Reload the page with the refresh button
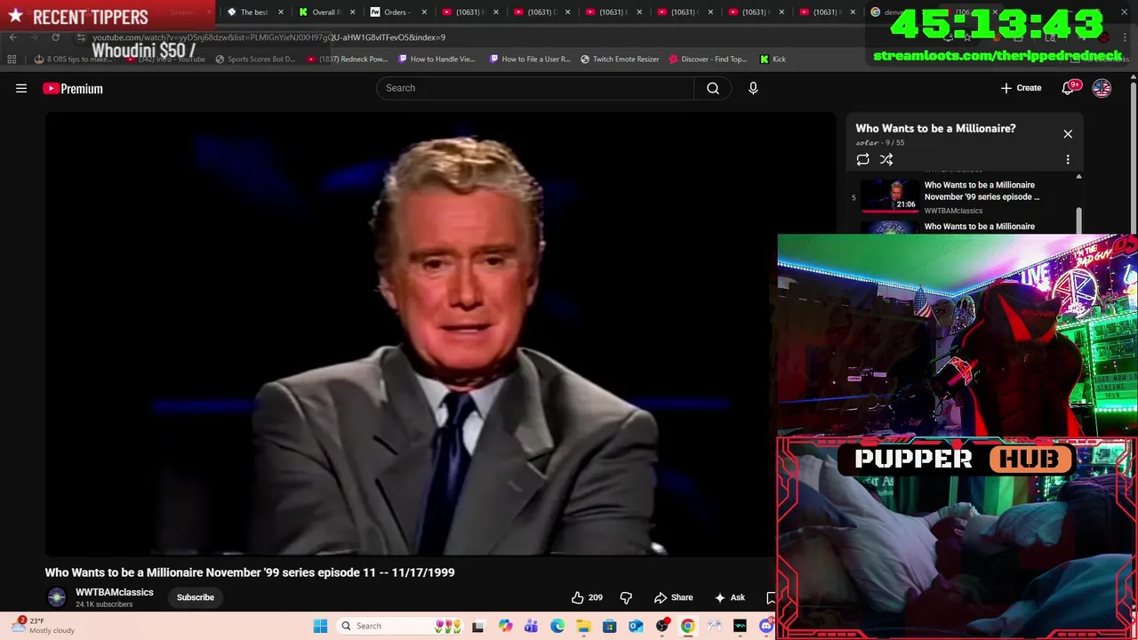This screenshot has height=640, width=1138. [55, 37]
